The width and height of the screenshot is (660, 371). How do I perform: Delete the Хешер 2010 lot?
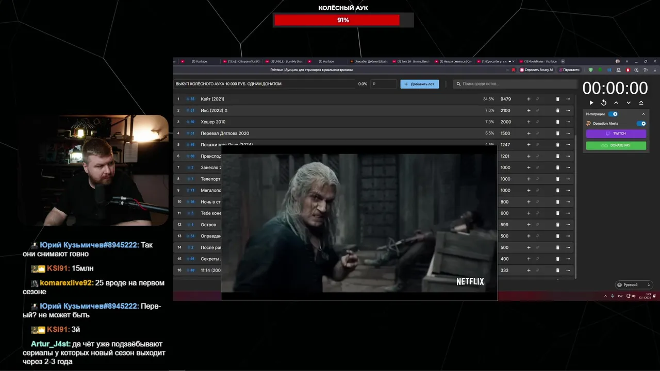point(557,122)
